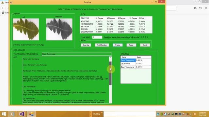
Task: Click the ENERGY row label
Action: pyautogui.click(x=85, y=29)
